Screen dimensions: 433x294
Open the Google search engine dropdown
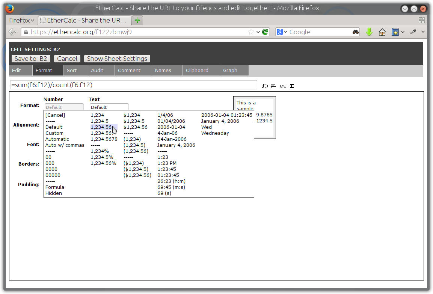pyautogui.click(x=282, y=32)
